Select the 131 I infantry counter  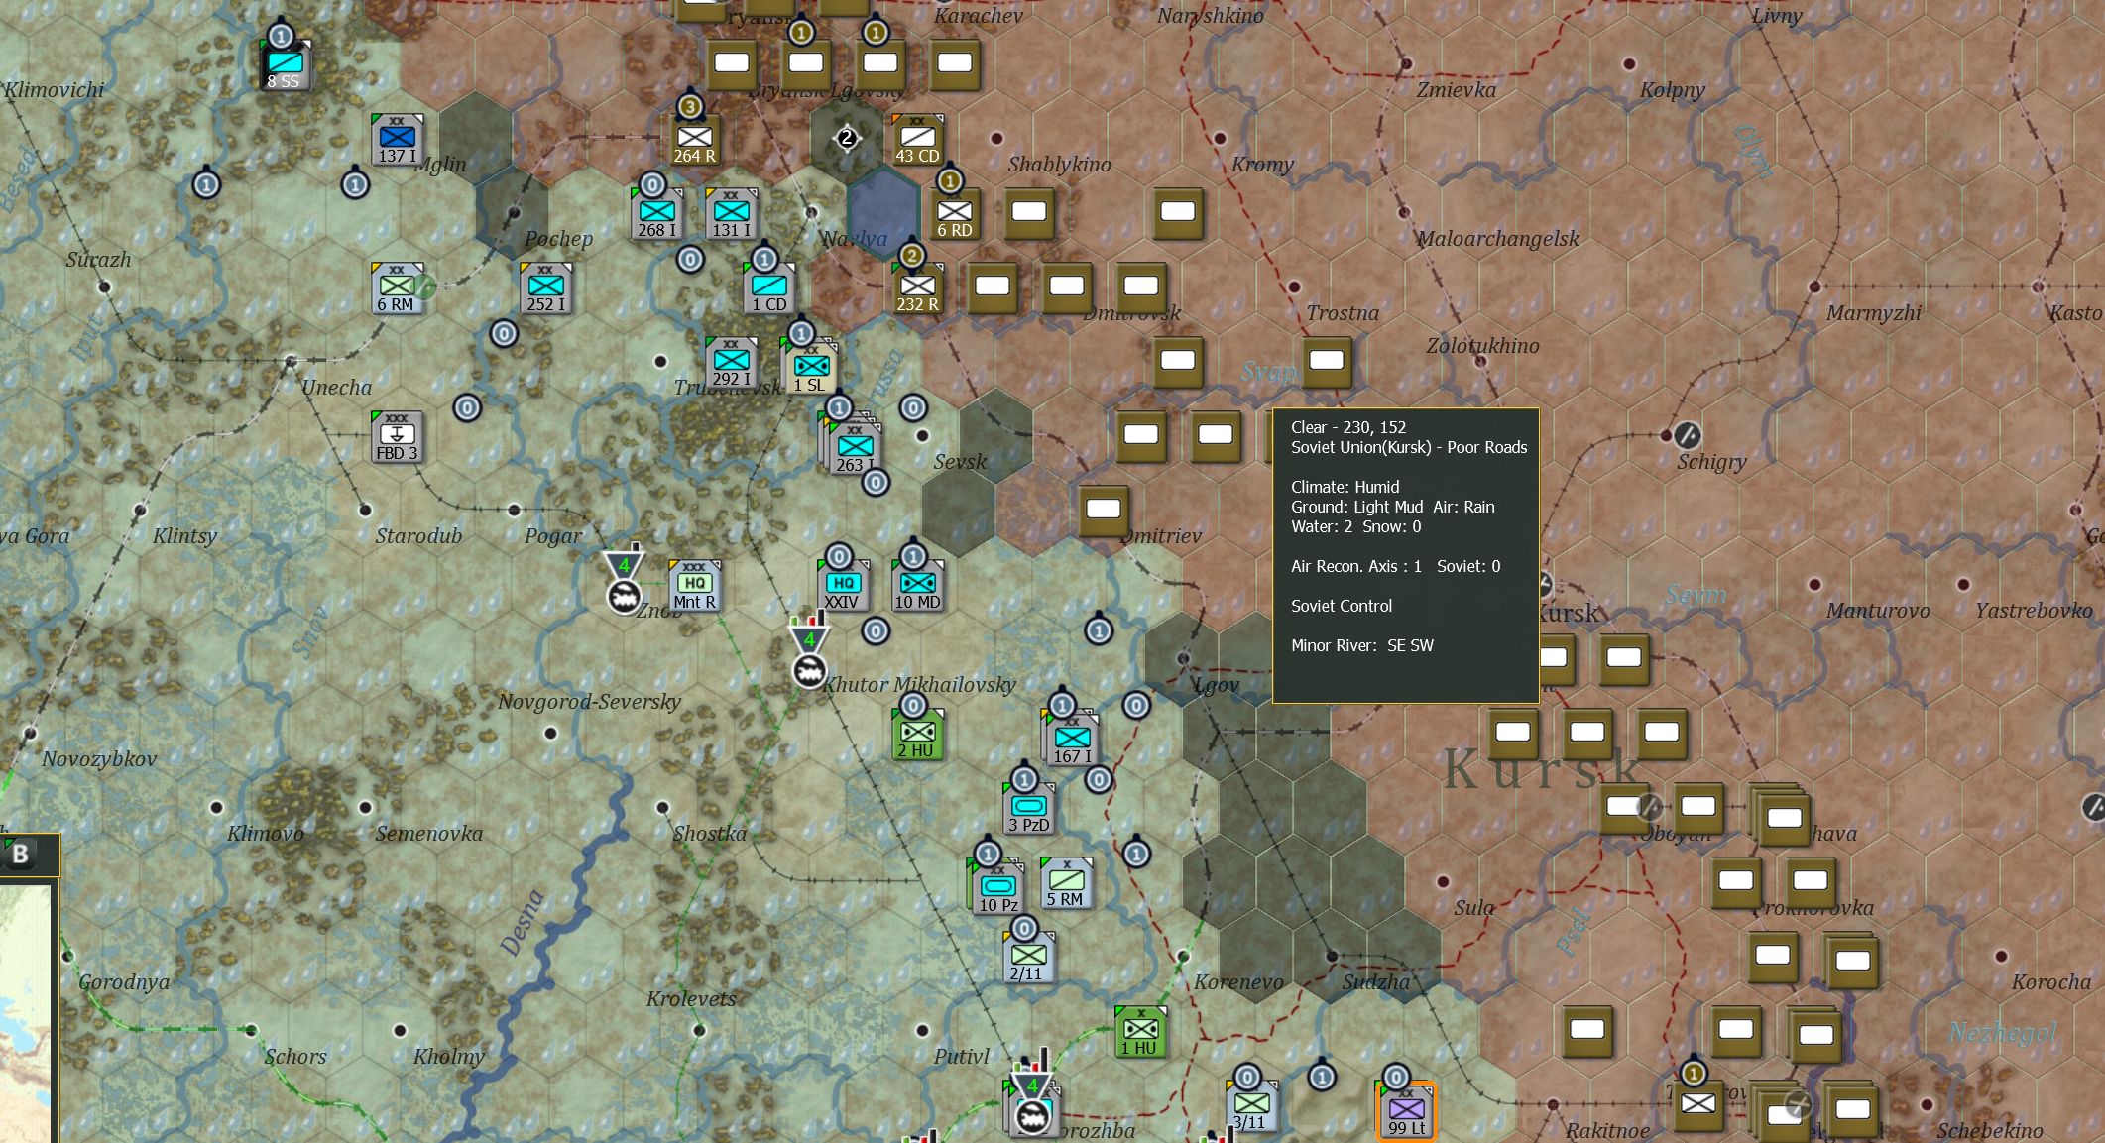pyautogui.click(x=731, y=214)
